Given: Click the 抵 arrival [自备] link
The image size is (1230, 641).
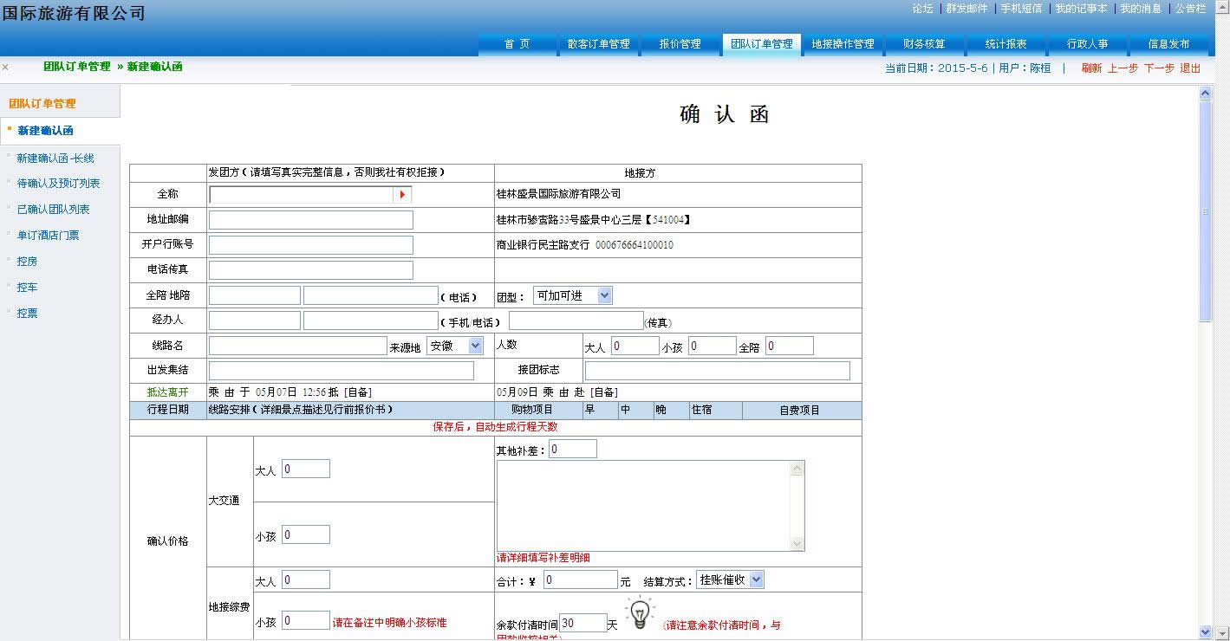Looking at the screenshot, I should tap(358, 392).
